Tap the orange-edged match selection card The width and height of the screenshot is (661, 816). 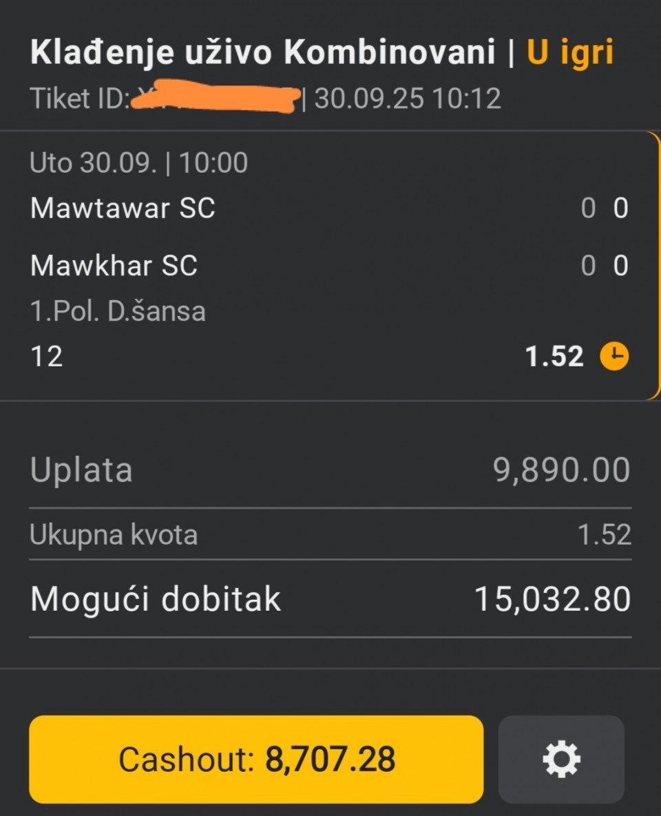point(330,266)
